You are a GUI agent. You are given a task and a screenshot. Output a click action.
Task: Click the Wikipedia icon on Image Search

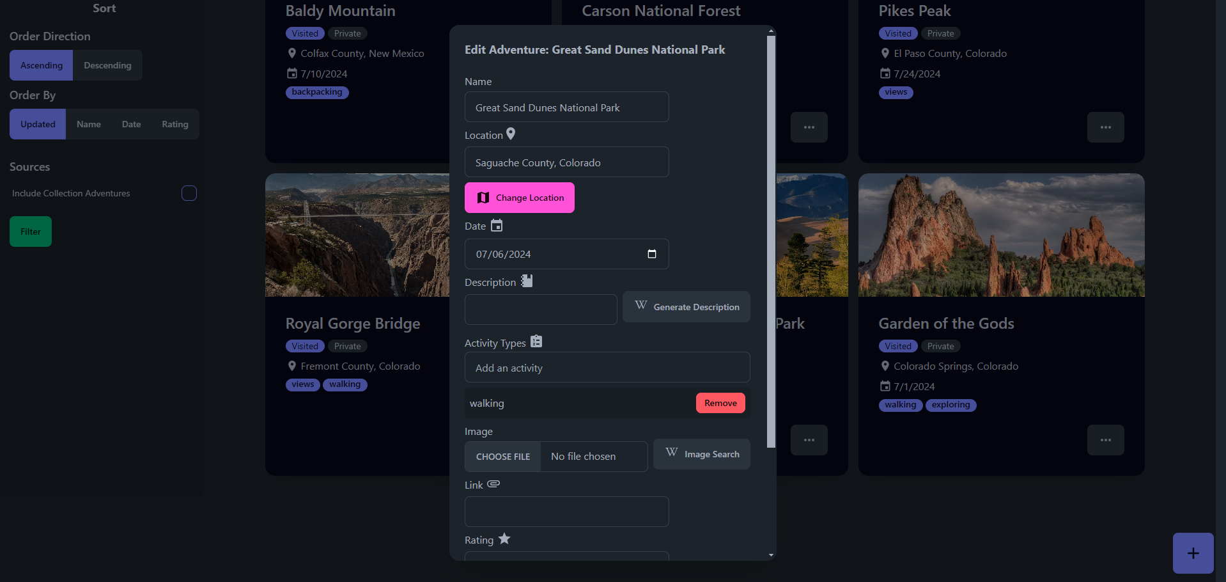[671, 453]
